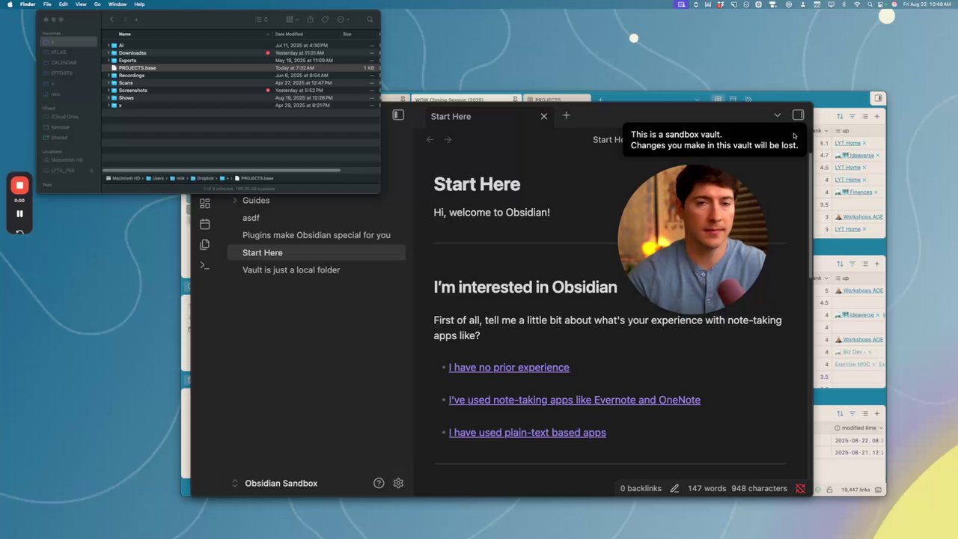The image size is (958, 539).
Task: Stop the screen recording
Action: [19, 185]
